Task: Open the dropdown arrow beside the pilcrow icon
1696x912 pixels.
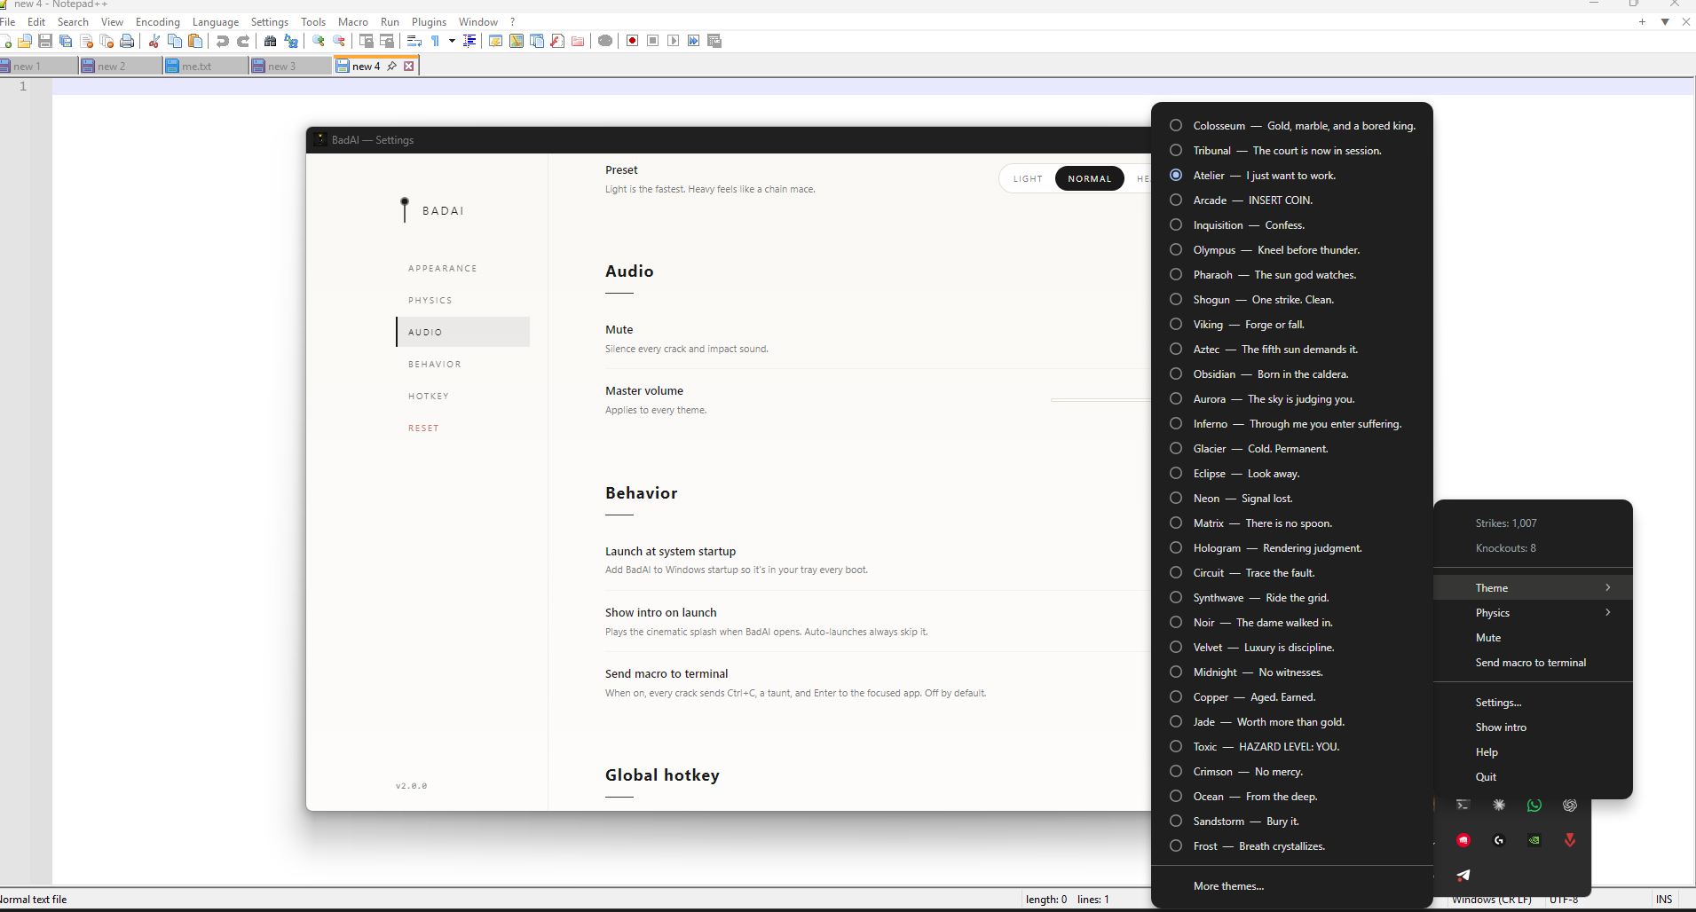Action: [452, 41]
